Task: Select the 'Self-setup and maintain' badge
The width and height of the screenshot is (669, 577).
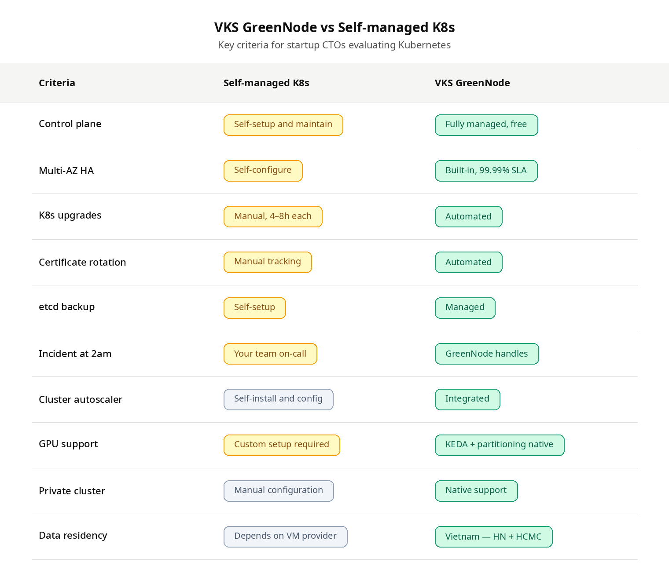Action: (x=283, y=125)
